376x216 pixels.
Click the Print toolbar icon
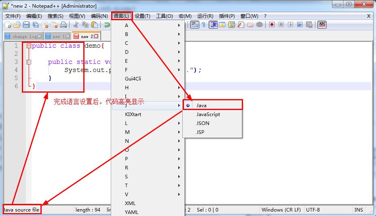click(63, 25)
